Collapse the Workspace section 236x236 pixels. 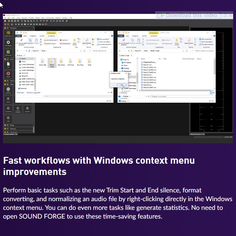[5, 28]
